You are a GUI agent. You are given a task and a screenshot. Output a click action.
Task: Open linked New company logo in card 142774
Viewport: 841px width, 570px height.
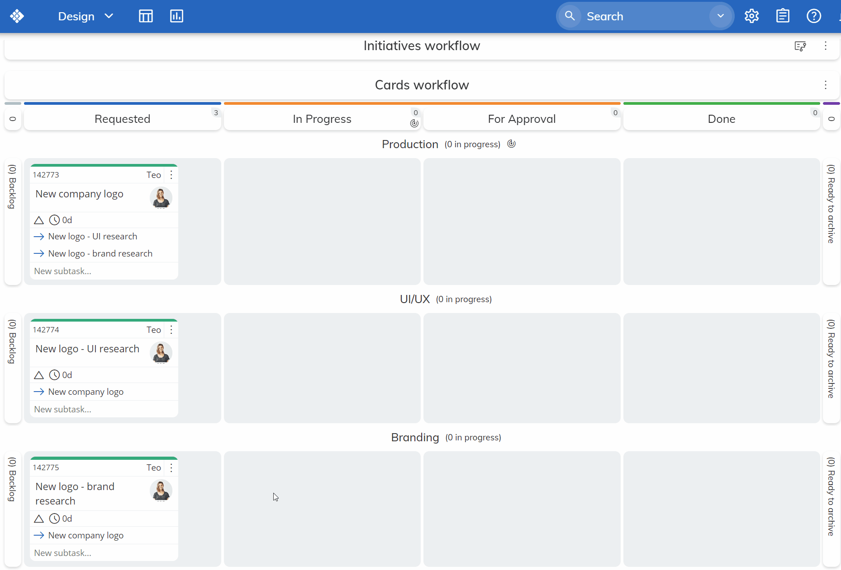point(86,392)
